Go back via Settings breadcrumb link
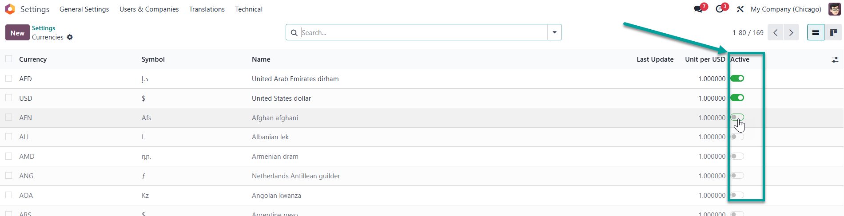 (44, 28)
